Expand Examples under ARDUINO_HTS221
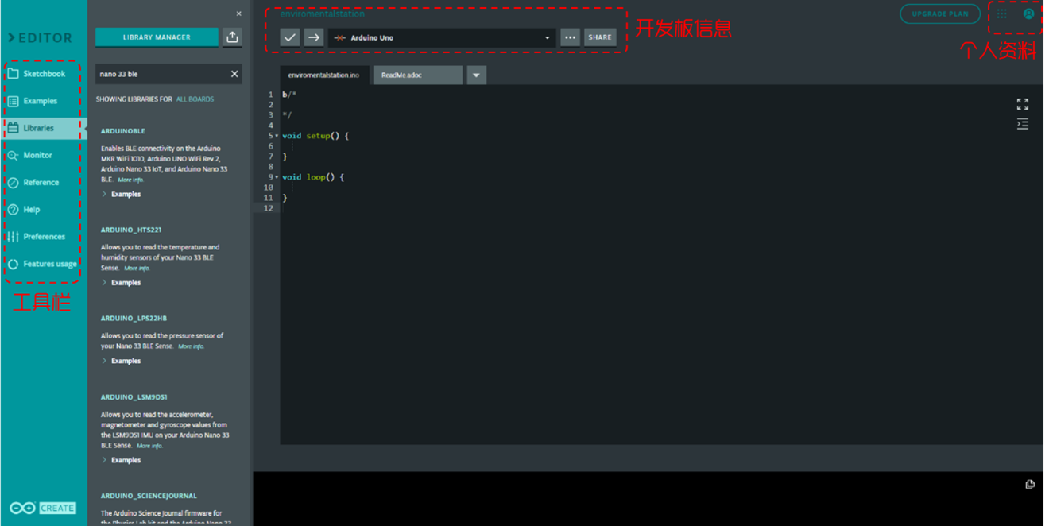The width and height of the screenshot is (1049, 526). pos(121,282)
